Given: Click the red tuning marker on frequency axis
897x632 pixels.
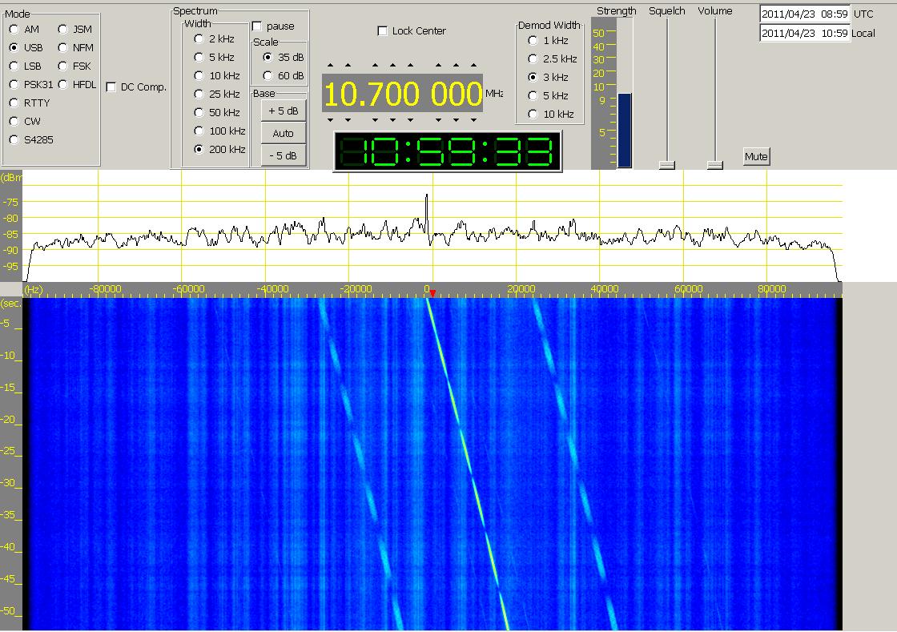Looking at the screenshot, I should pyautogui.click(x=431, y=293).
